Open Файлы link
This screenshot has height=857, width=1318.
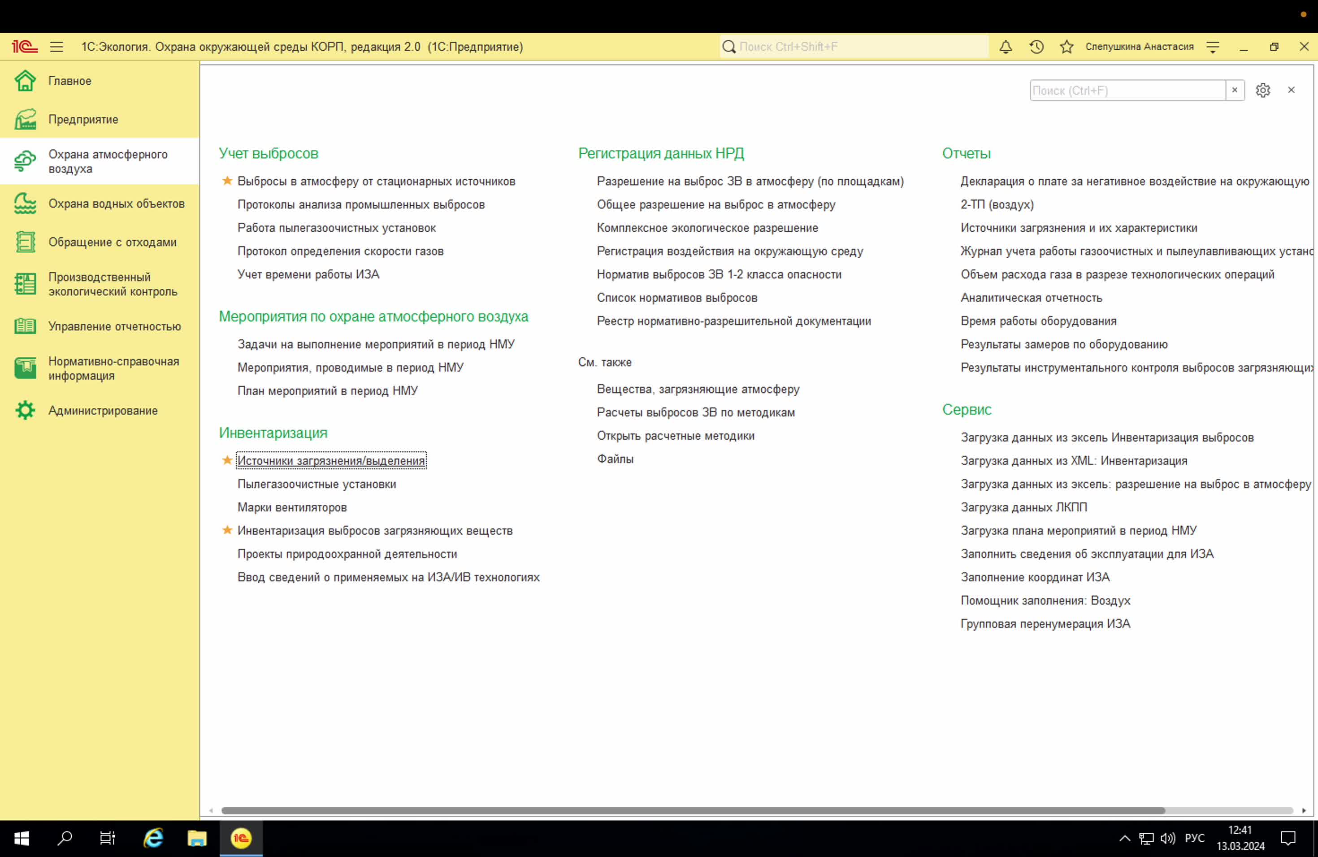[x=615, y=459]
